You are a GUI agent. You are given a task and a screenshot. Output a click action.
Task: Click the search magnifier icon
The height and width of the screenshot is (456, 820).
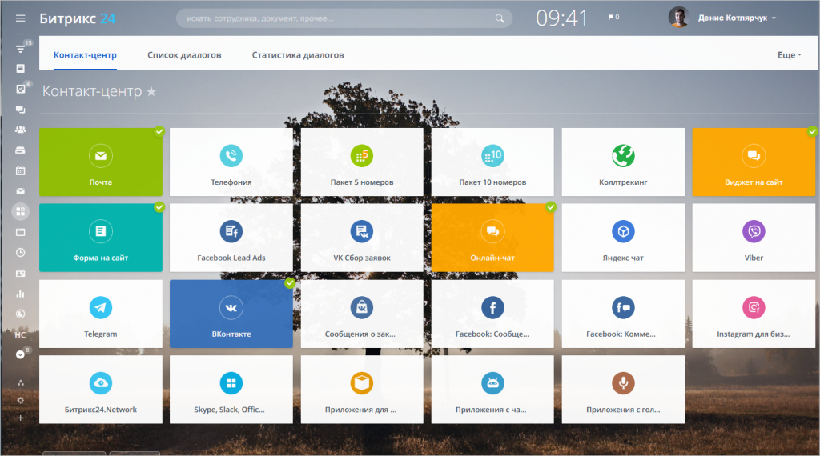[x=500, y=18]
